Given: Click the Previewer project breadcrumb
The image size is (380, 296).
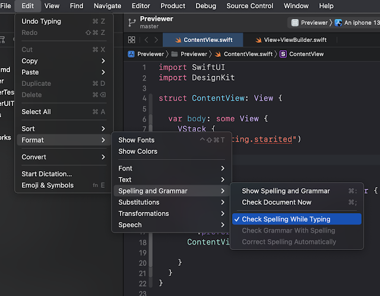Looking at the screenshot, I should click(x=146, y=54).
